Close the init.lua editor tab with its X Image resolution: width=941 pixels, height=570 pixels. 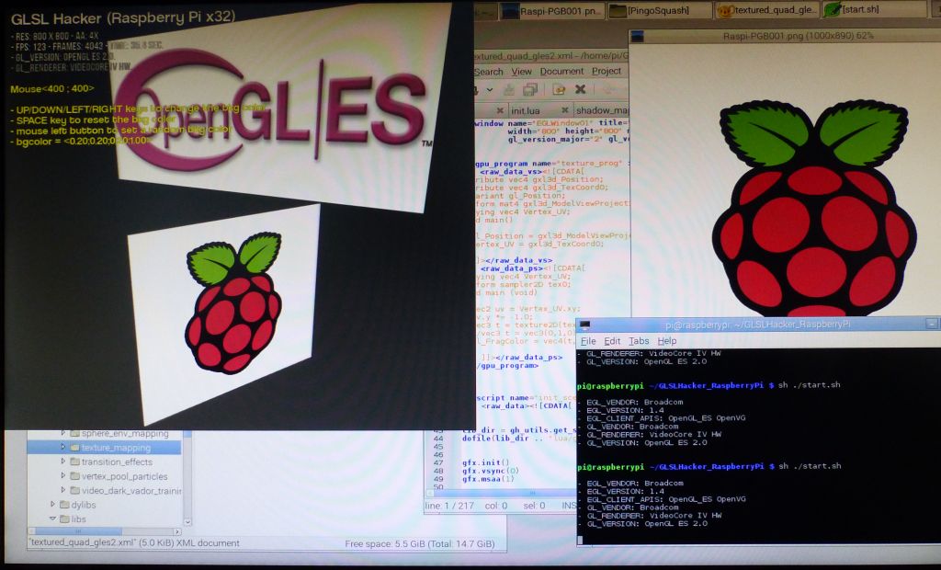(x=565, y=110)
